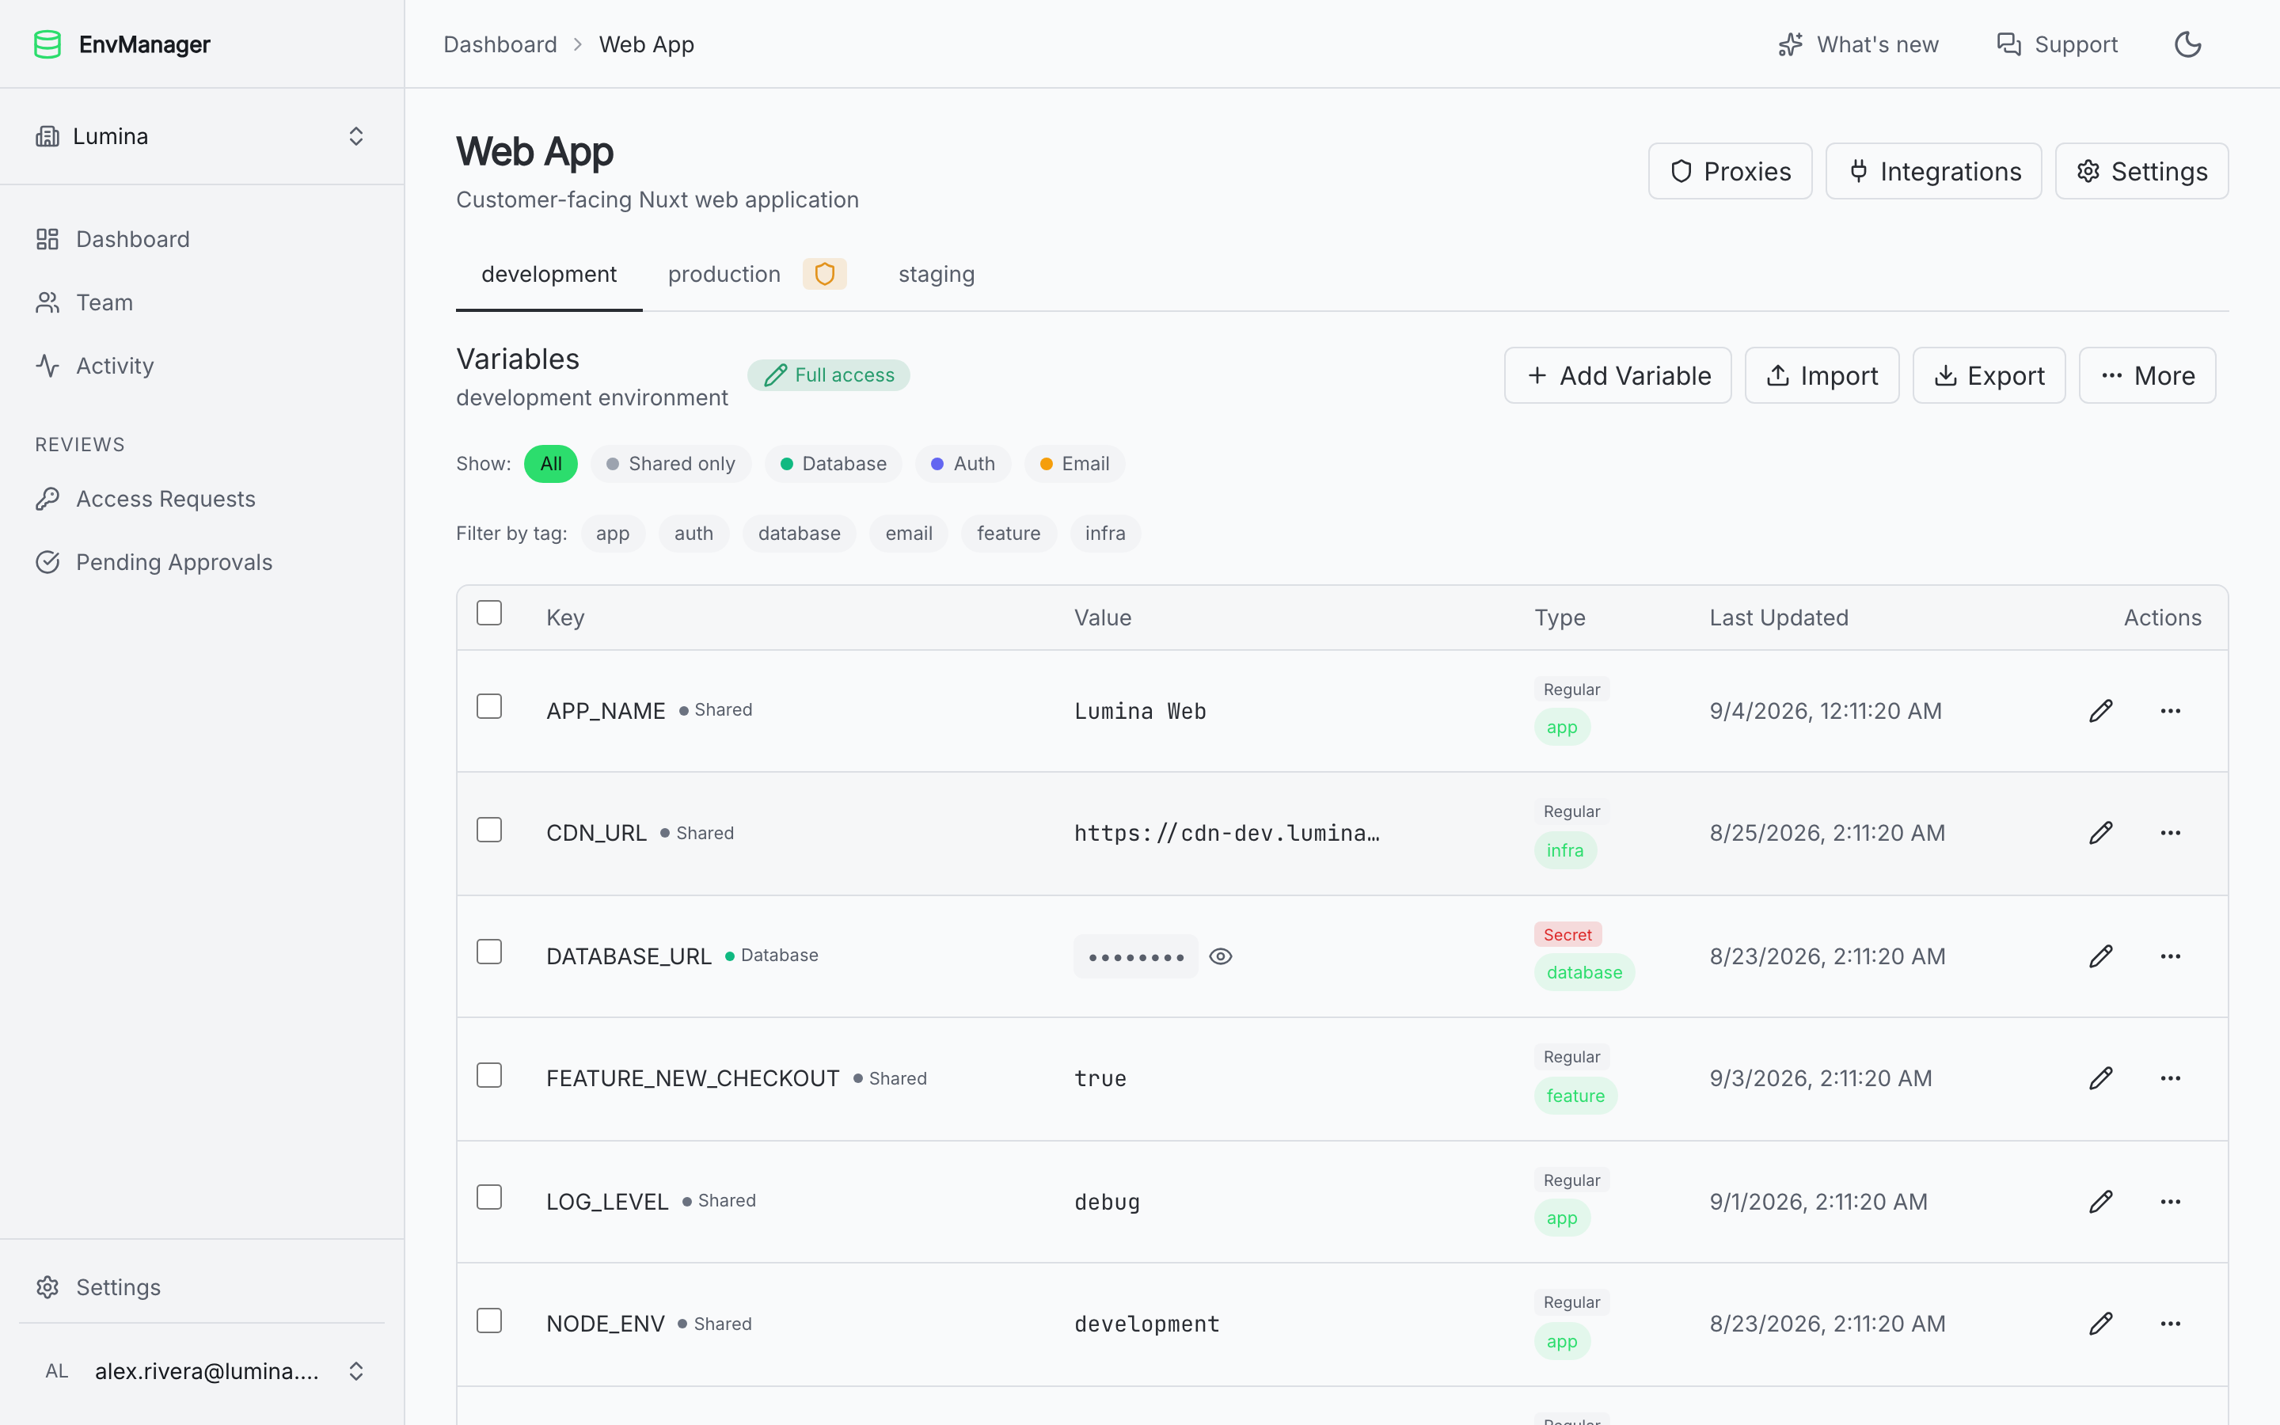Click the Full access permission badge
Image resolution: width=2280 pixels, height=1425 pixels.
pos(828,375)
